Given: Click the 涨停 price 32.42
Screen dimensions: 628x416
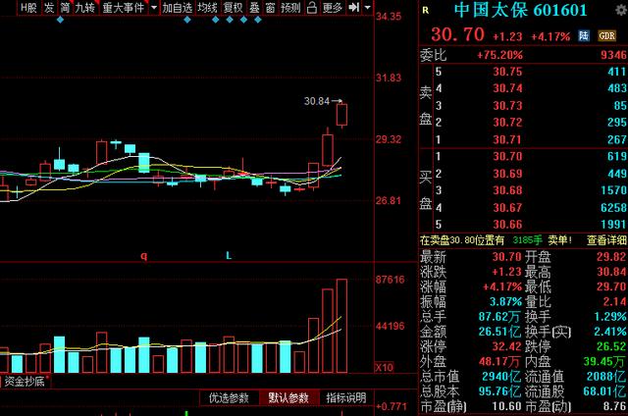Looking at the screenshot, I should point(506,346).
